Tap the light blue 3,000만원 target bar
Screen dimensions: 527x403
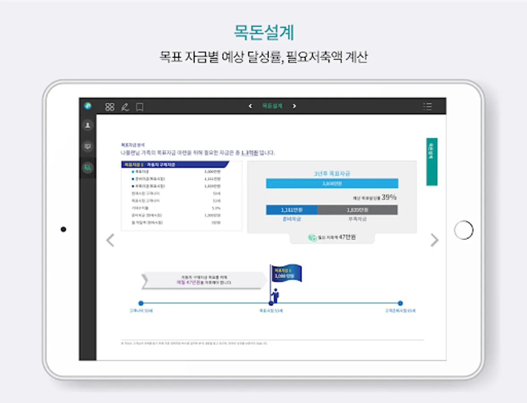coord(332,184)
